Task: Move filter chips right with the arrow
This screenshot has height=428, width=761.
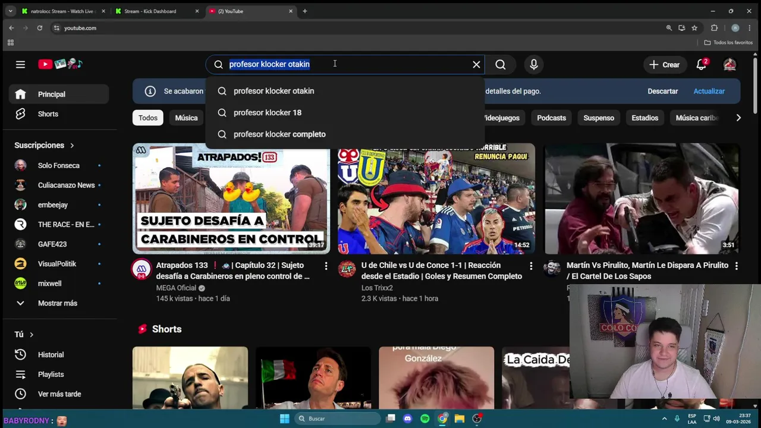Action: click(x=738, y=118)
